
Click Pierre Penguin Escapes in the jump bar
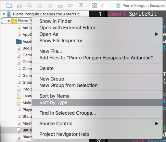point(143,5)
